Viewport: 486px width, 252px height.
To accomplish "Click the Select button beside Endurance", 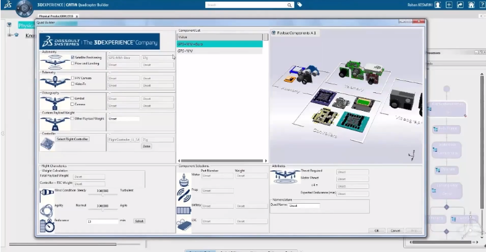I will pos(139,221).
